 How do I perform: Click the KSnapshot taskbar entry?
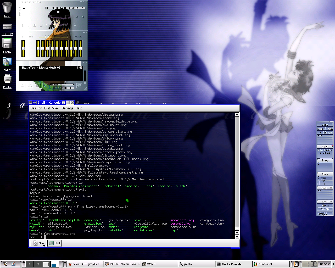[271, 264]
